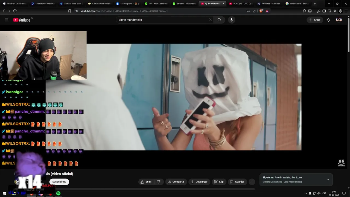Screen dimensions: 350x197
Task: Open the Windows Start menu
Action: click(4, 193)
